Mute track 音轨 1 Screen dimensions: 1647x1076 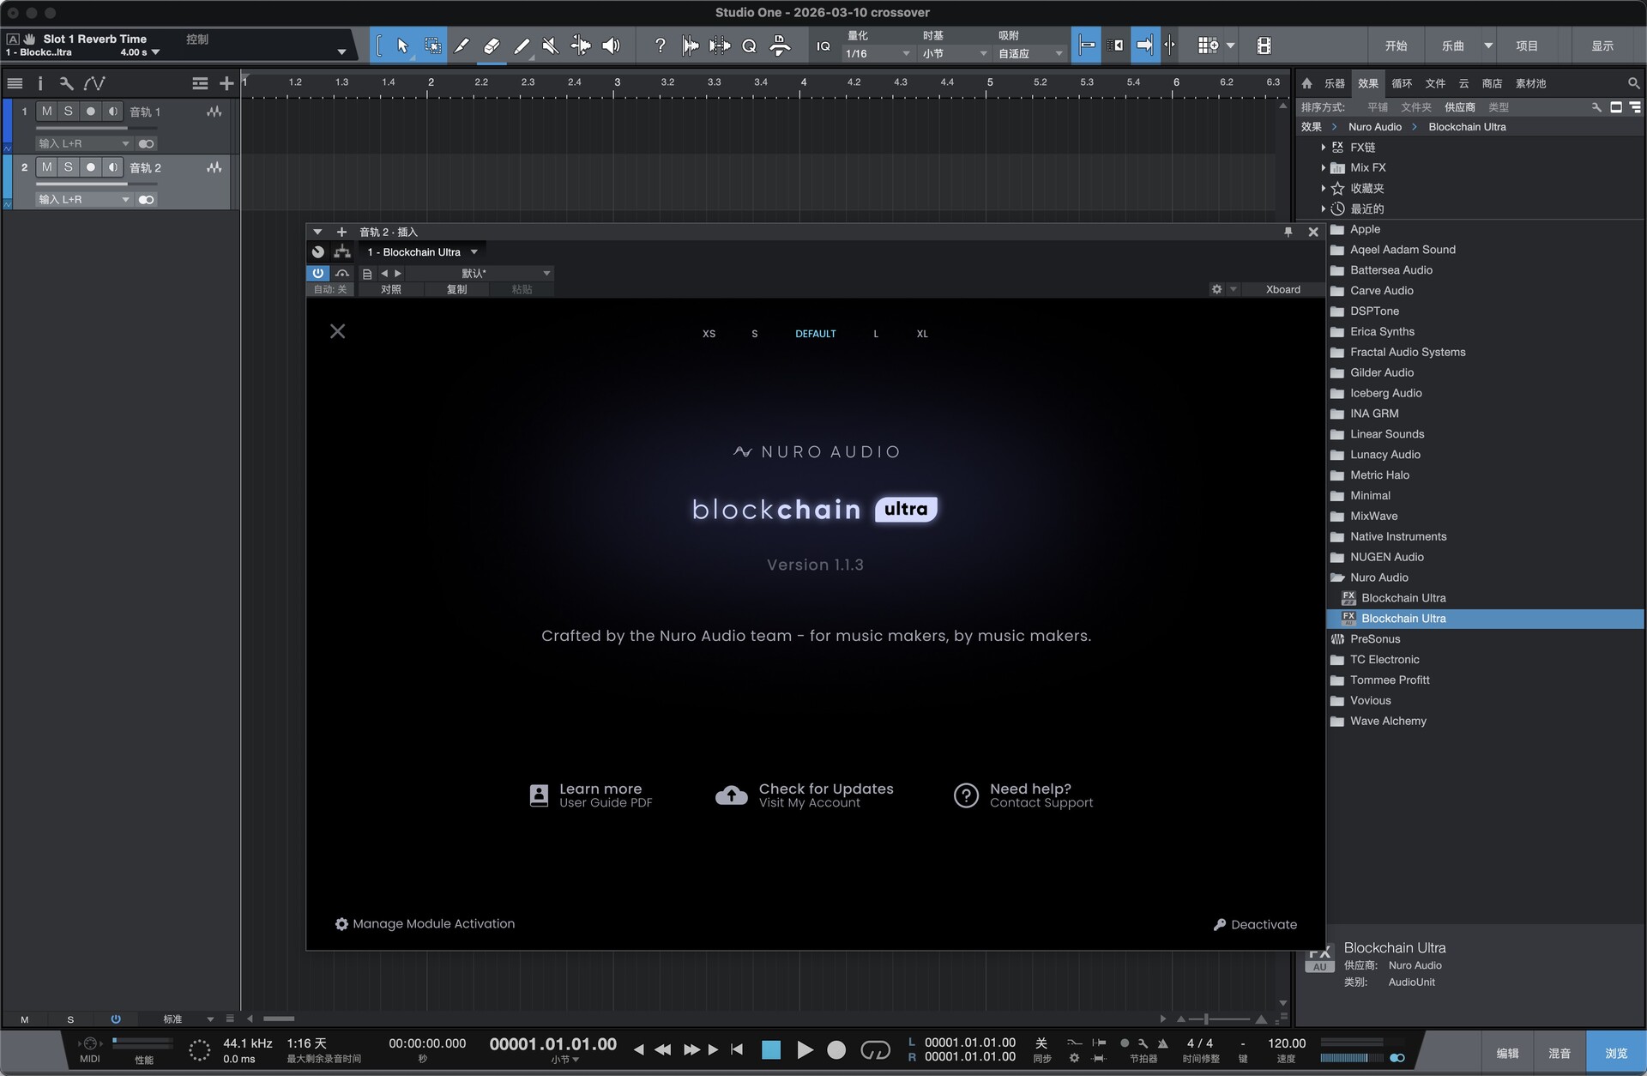46,112
